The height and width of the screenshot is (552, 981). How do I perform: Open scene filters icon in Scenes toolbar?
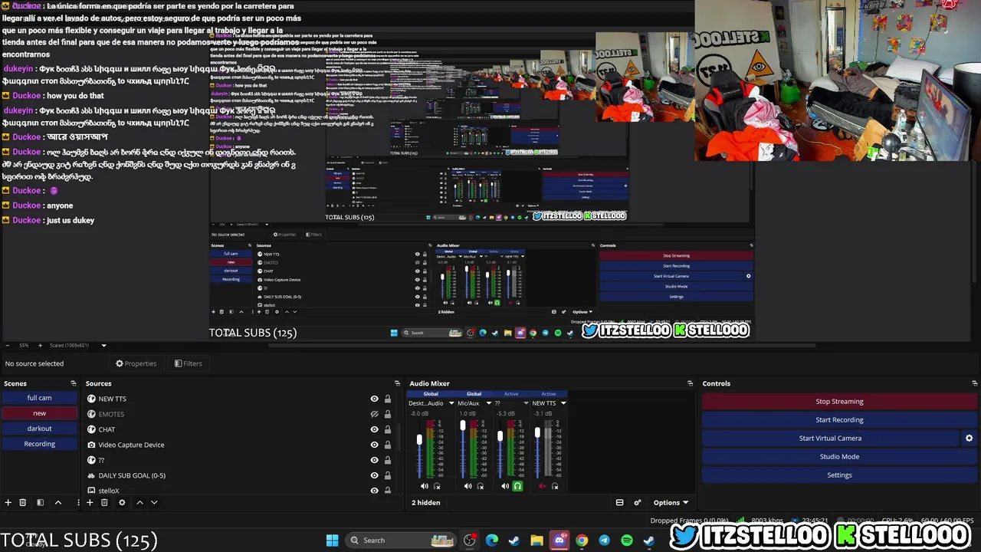click(40, 503)
